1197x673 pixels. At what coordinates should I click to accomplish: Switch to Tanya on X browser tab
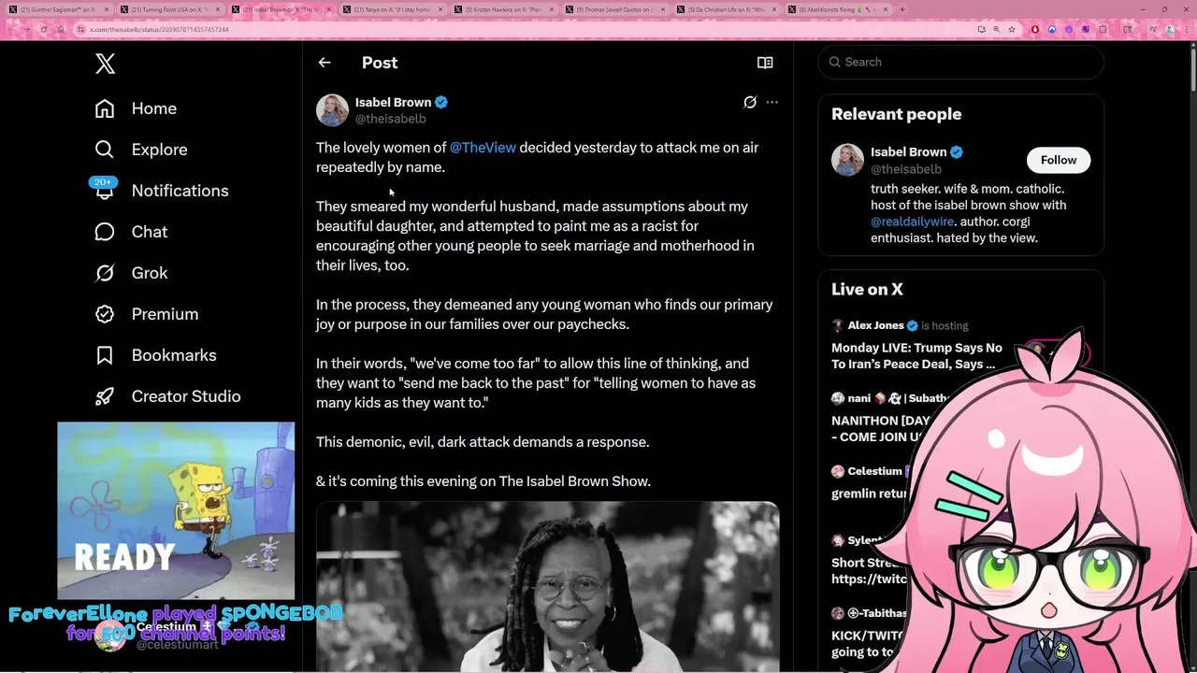(x=391, y=9)
